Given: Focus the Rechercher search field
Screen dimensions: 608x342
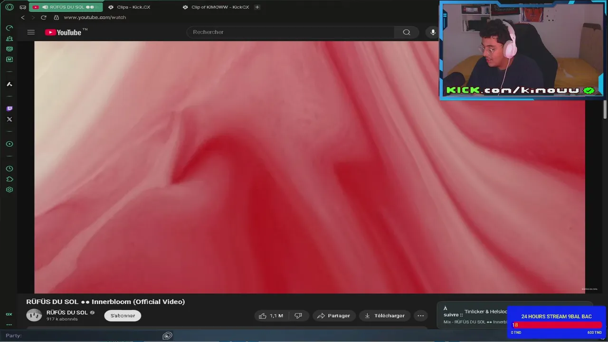Looking at the screenshot, I should tap(291, 32).
